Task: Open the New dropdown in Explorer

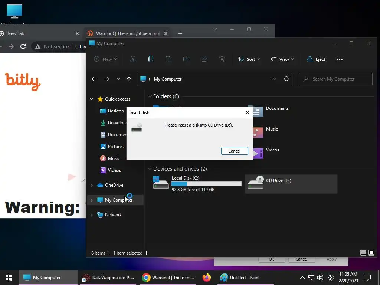Action: coord(105,59)
